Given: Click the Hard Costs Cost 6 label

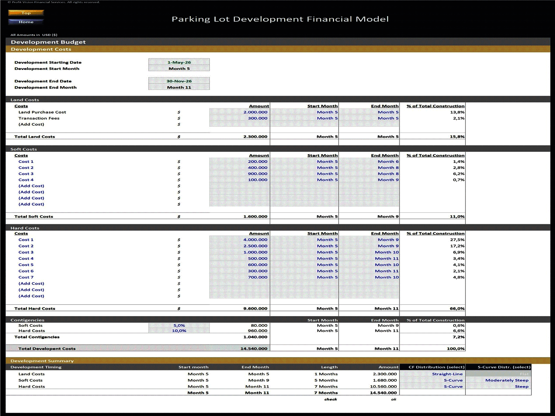Looking at the screenshot, I should (26, 271).
